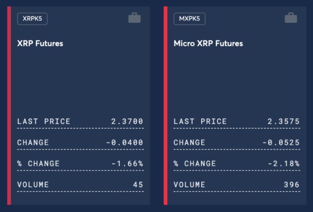Viewport: 313px width, 212px height.
Task: Click the -1.66% percent change value
Action: [127, 163]
